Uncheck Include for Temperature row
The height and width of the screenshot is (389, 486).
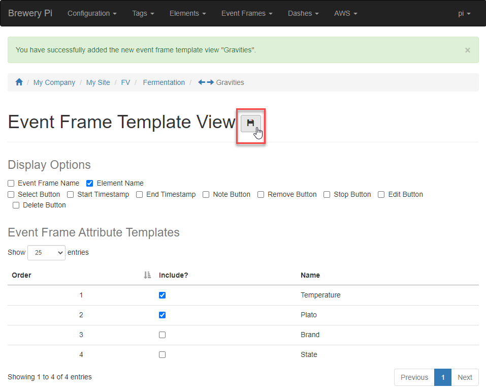[162, 295]
